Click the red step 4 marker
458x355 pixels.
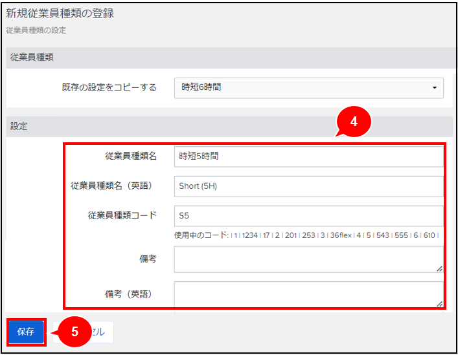[x=352, y=122]
